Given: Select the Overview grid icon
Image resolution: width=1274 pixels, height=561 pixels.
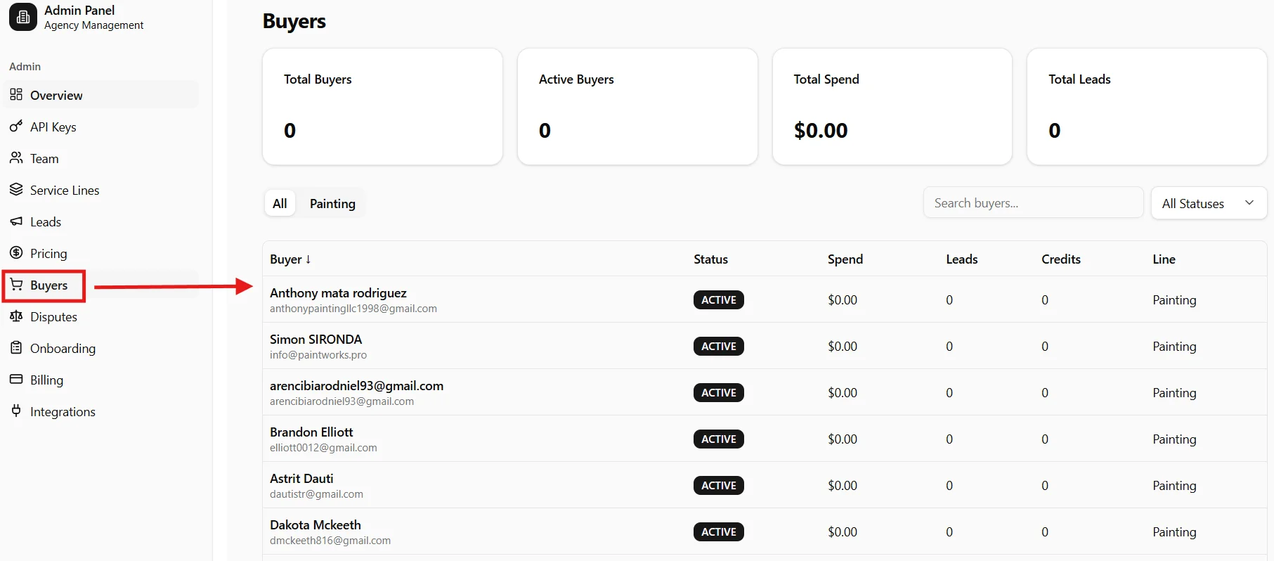Looking at the screenshot, I should click(x=16, y=94).
